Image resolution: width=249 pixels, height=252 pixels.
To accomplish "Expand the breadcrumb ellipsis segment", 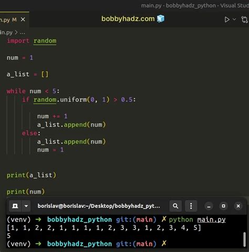I will (x=23, y=33).
